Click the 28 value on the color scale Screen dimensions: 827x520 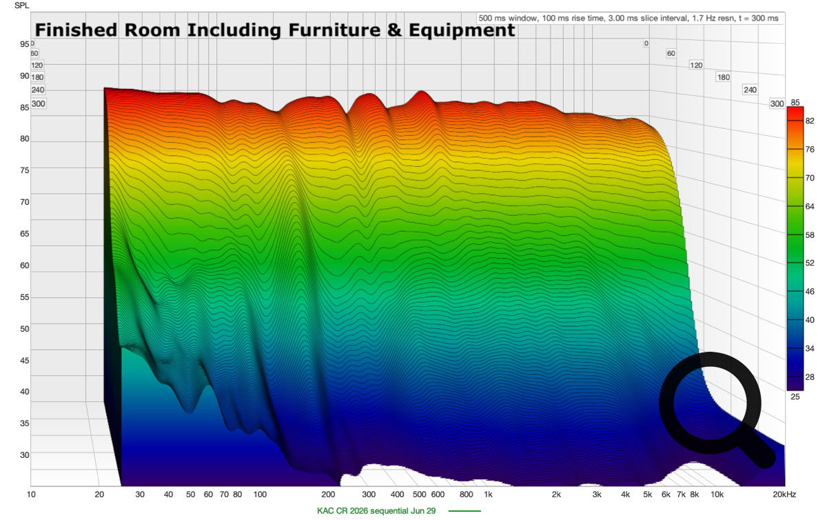tap(810, 377)
